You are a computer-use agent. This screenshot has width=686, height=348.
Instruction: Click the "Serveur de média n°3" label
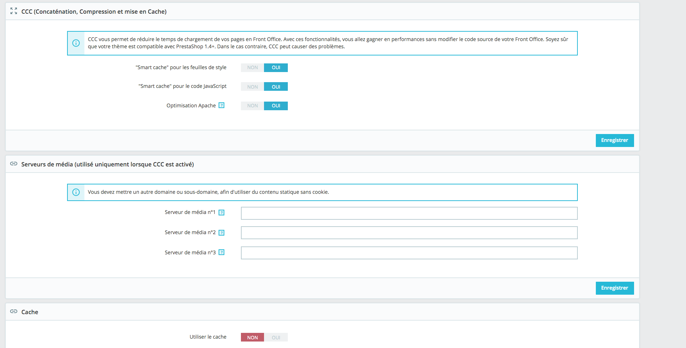[190, 253]
